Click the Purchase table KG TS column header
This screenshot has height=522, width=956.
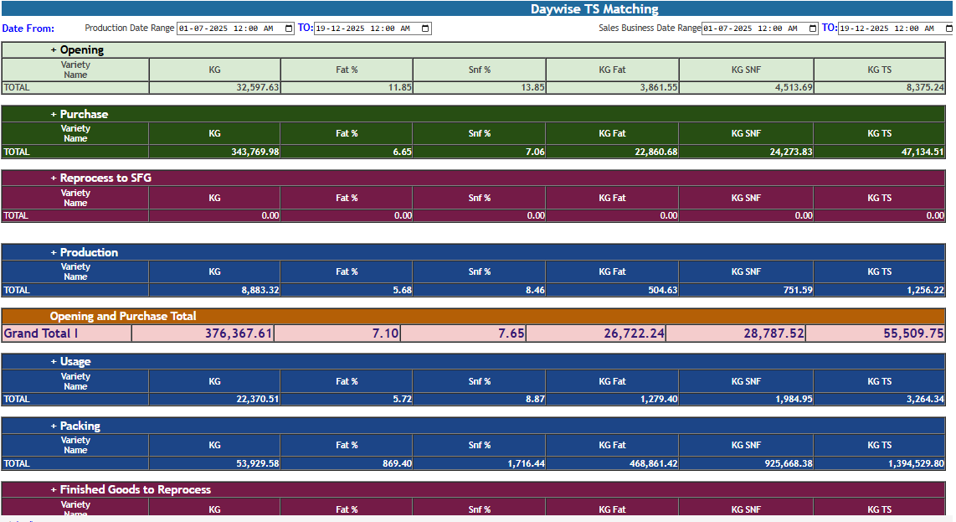879,133
